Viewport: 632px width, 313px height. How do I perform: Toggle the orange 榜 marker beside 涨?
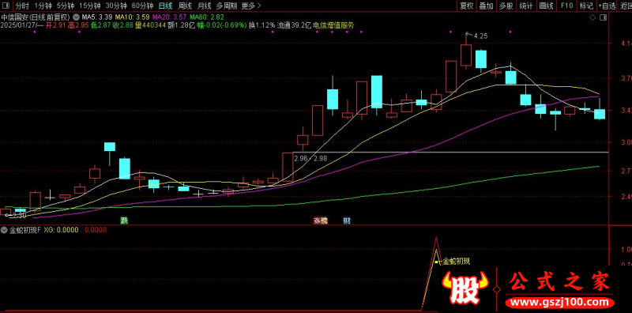(x=324, y=221)
